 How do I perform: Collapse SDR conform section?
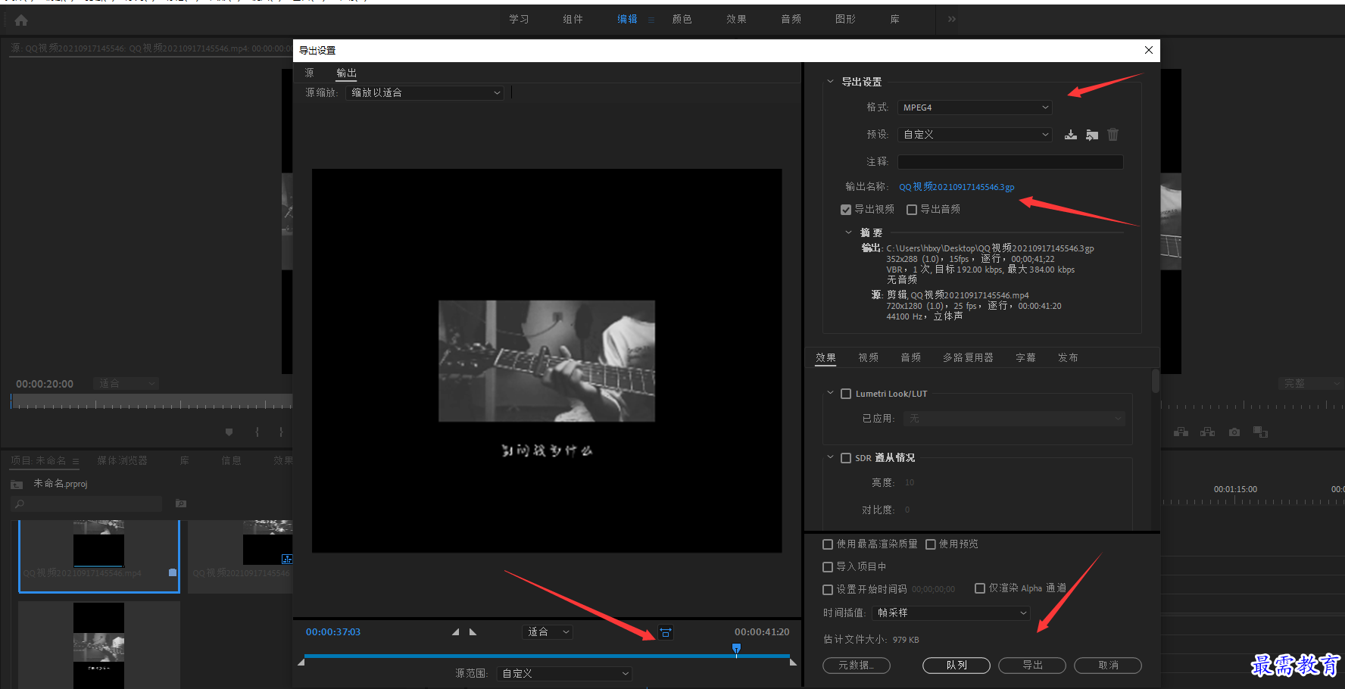(x=830, y=457)
